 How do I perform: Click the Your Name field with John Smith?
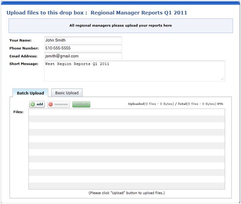point(83,40)
